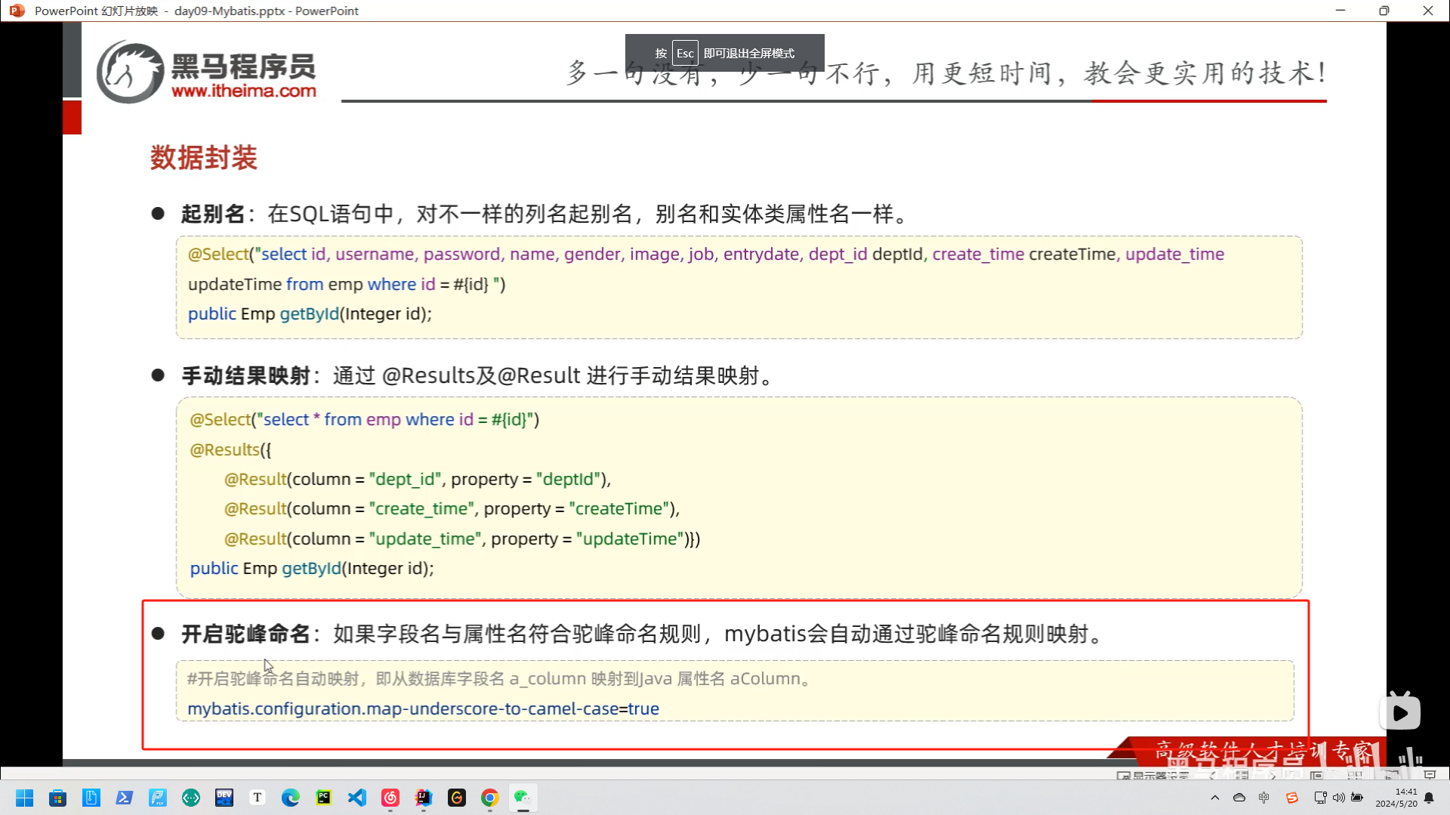Open PowerShell from the taskbar
The width and height of the screenshot is (1450, 815).
tap(124, 798)
